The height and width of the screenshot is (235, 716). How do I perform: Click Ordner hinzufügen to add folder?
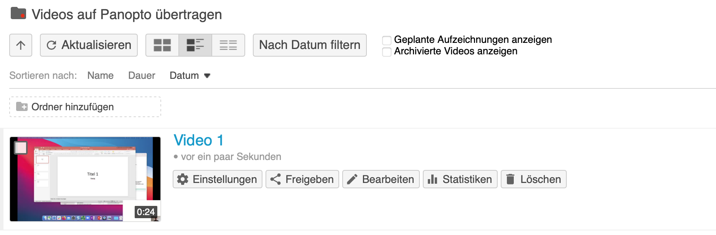point(85,107)
